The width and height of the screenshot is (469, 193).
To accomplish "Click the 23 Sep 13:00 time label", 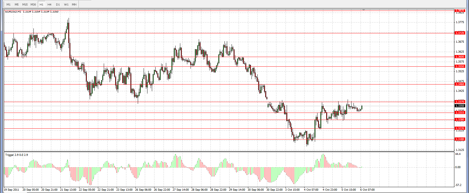I will tap(125, 190).
